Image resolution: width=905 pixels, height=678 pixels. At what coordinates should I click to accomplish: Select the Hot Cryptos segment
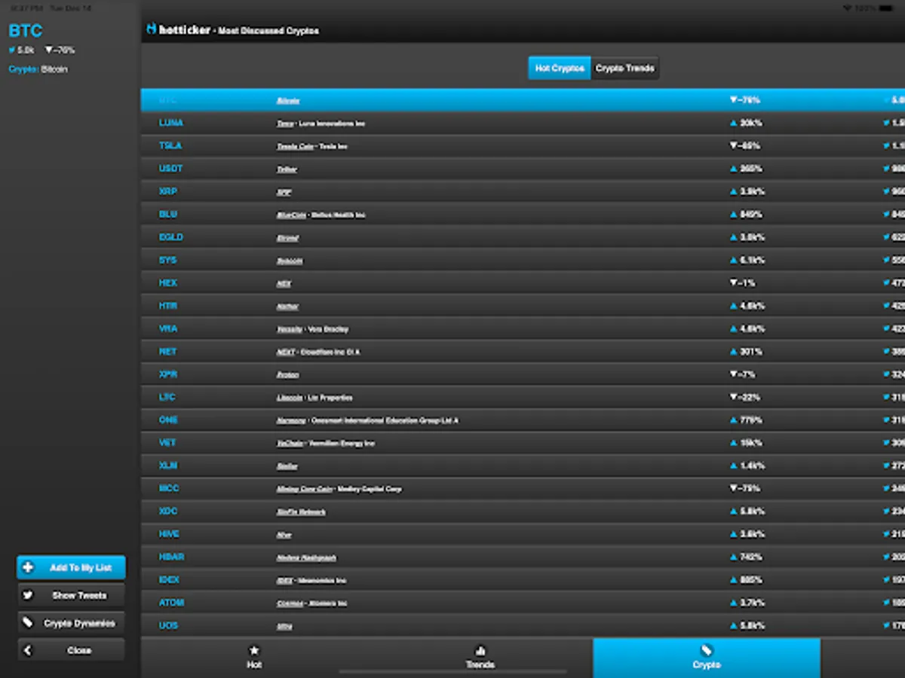pyautogui.click(x=560, y=68)
